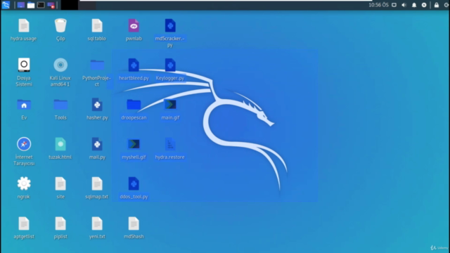Select the yeni.txt file
This screenshot has width=450, height=253.
click(x=97, y=228)
